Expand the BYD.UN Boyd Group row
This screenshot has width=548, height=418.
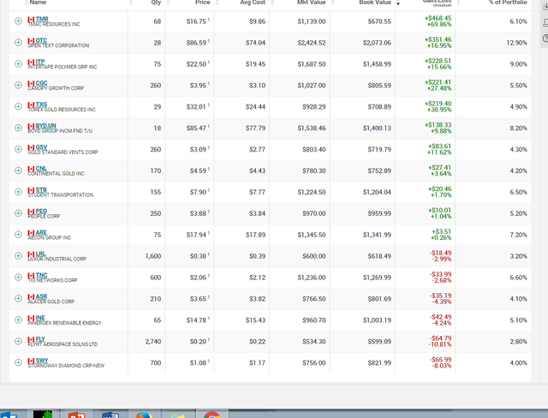coord(18,128)
